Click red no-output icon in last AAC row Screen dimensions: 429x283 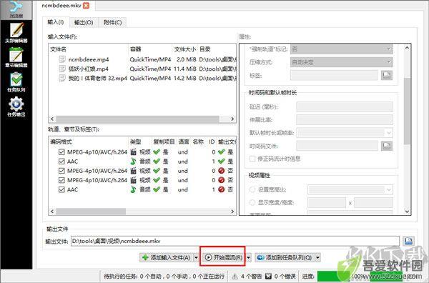point(222,189)
